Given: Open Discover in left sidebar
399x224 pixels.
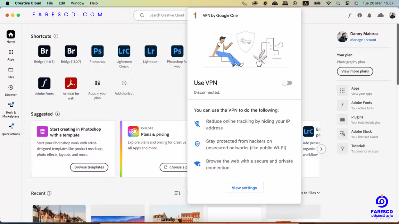Looking at the screenshot, I should [x=11, y=90].
